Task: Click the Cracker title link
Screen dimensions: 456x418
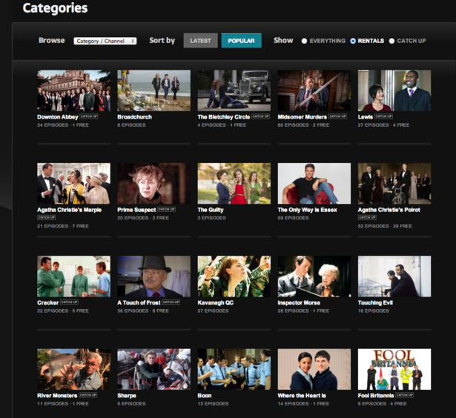Action: pos(48,302)
